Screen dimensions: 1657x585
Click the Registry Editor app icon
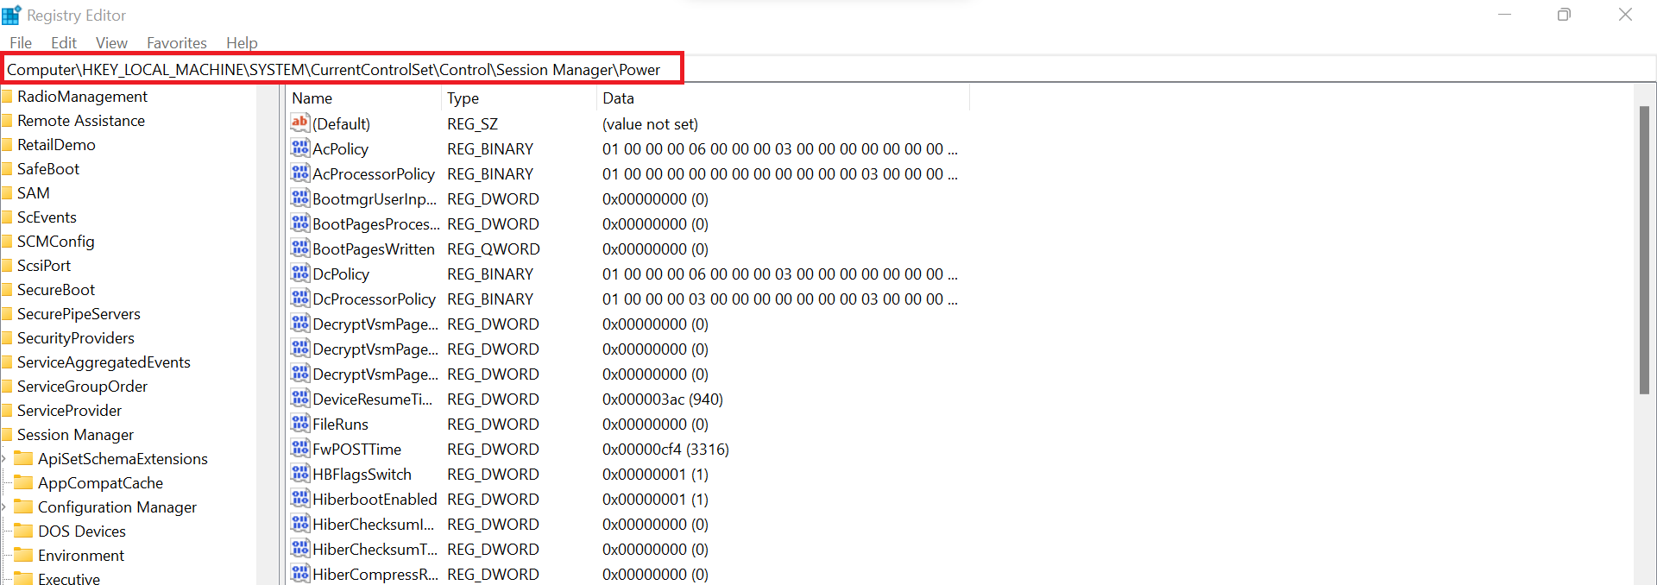(11, 15)
